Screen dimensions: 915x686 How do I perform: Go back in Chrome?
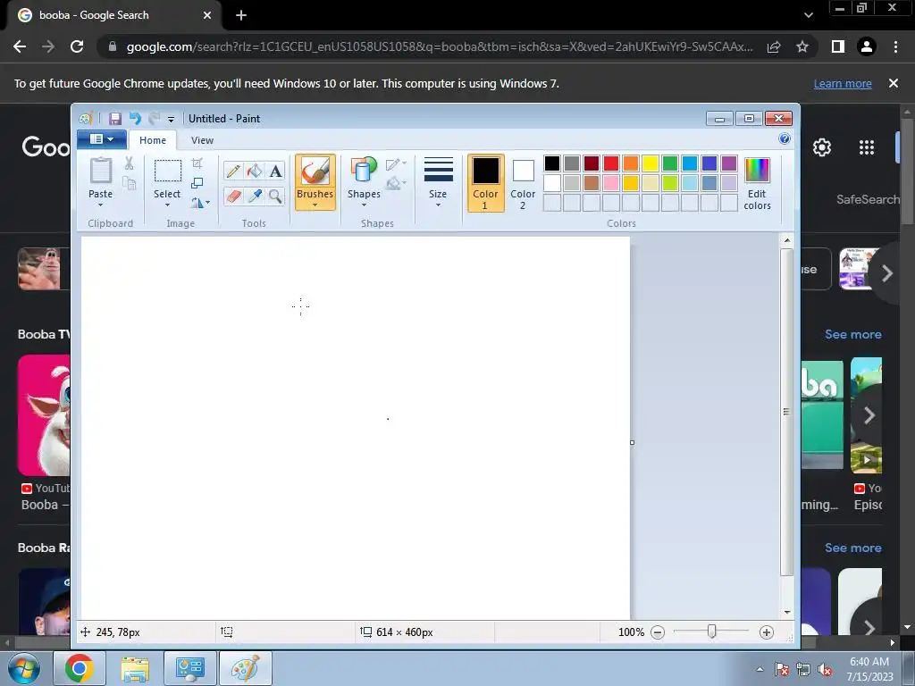[20, 46]
